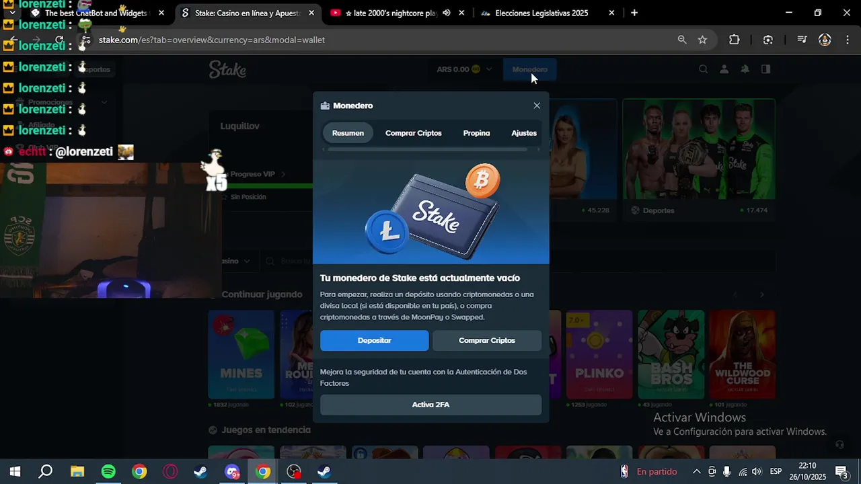Viewport: 861px width, 484px height.
Task: Click the next arrow in Continuar jugando
Action: tap(762, 294)
